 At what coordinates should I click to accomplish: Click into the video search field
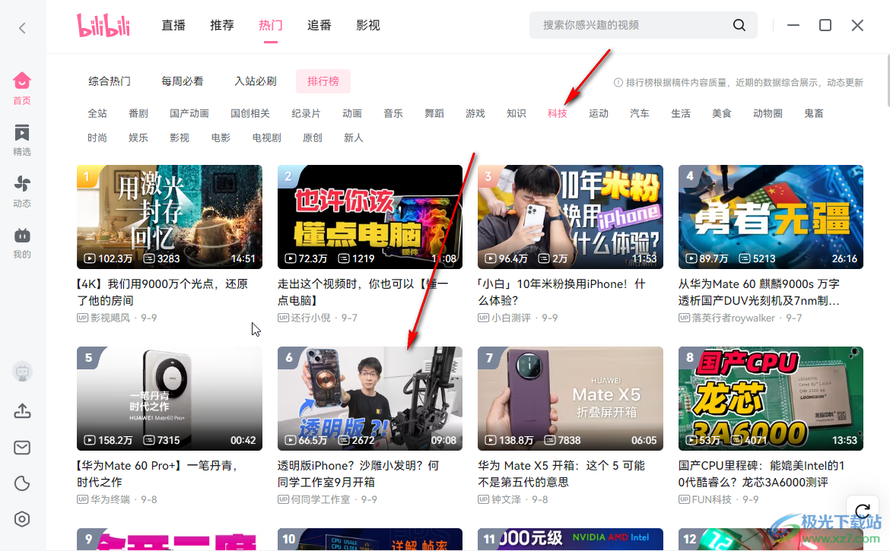(x=643, y=25)
